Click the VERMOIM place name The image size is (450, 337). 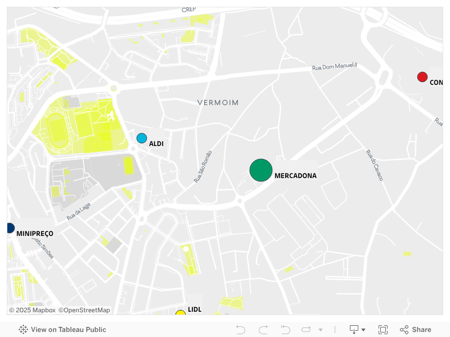point(218,103)
